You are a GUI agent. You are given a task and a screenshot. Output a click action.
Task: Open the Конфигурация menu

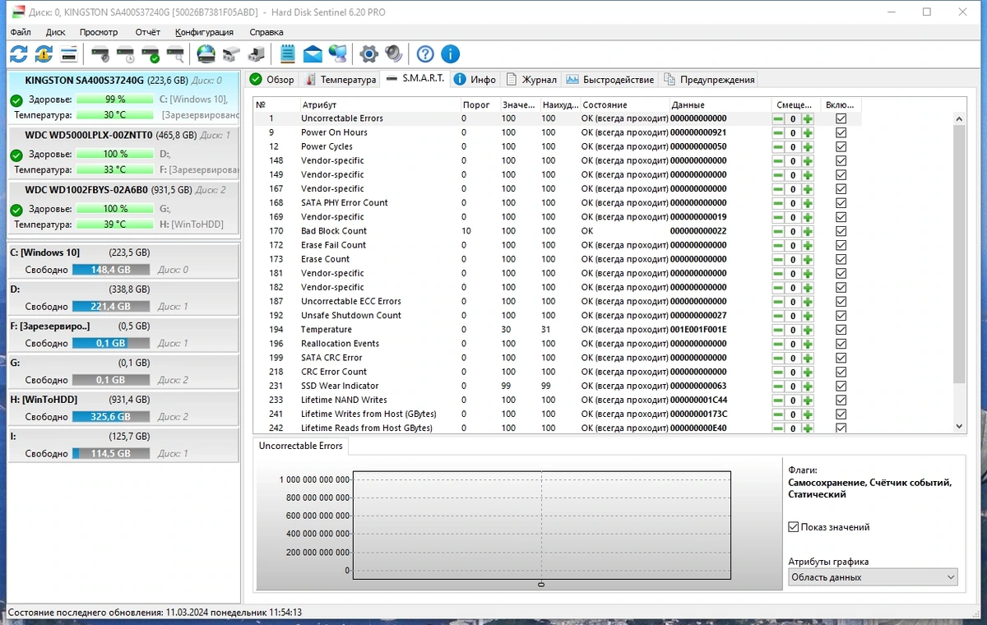point(204,32)
